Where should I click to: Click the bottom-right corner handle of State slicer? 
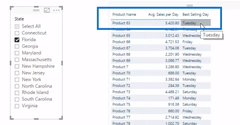coord(61,118)
